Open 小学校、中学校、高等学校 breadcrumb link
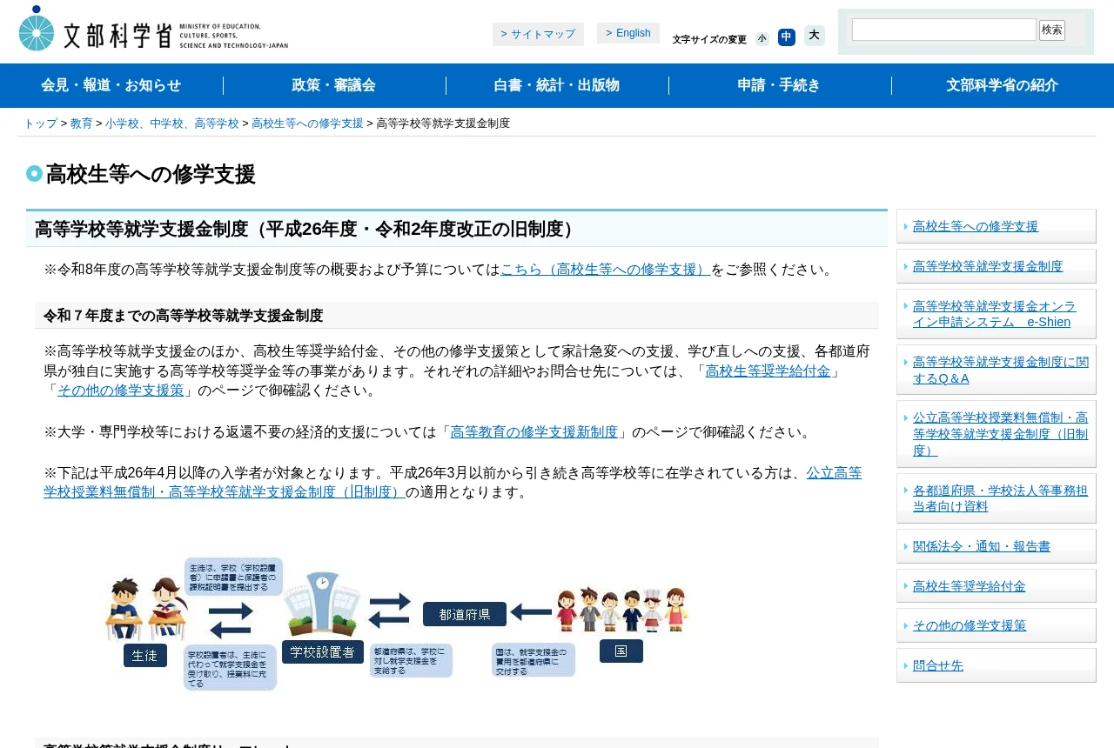Screen dimensions: 1114x748 (x=172, y=124)
